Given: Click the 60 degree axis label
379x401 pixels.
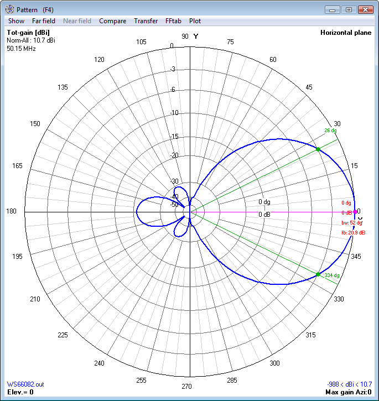Looking at the screenshot, I should click(x=273, y=60).
